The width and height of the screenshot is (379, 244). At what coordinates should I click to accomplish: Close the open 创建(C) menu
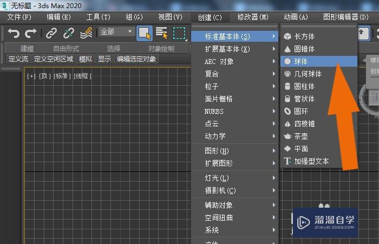pos(210,17)
